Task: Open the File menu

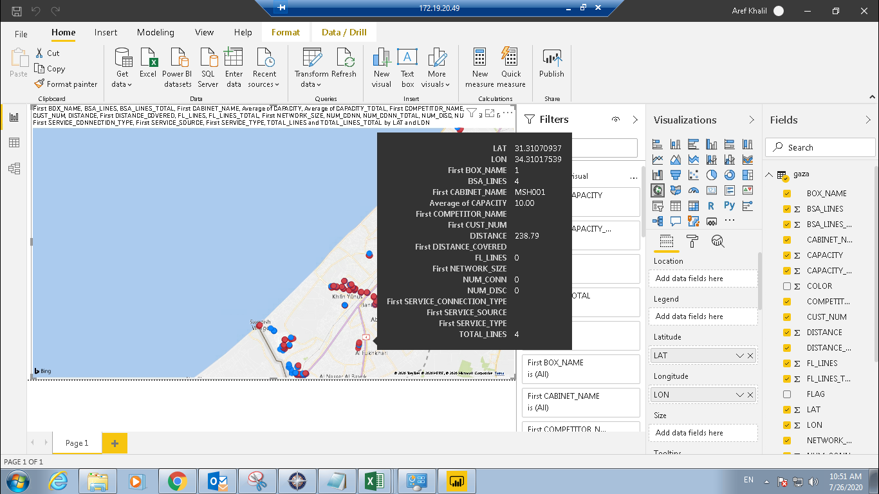Action: pyautogui.click(x=21, y=33)
